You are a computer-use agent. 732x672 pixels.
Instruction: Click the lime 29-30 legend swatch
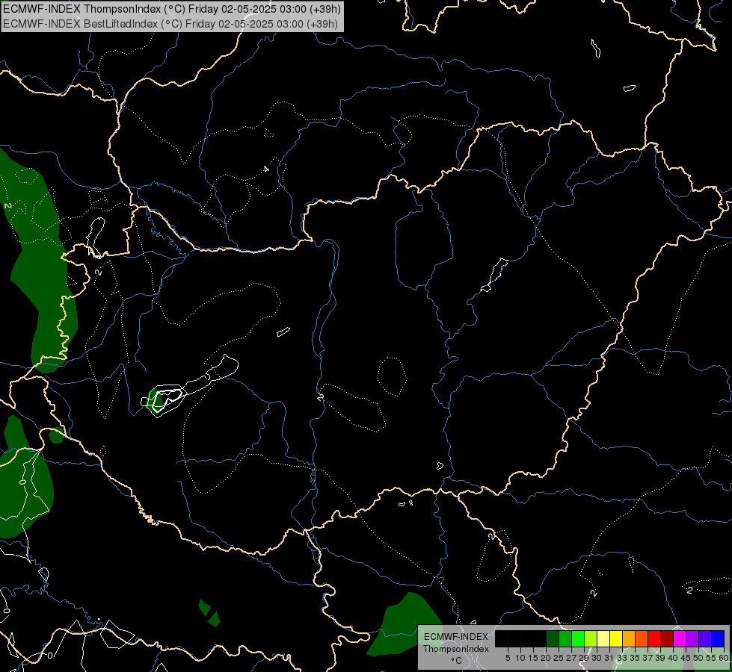pyautogui.click(x=591, y=639)
